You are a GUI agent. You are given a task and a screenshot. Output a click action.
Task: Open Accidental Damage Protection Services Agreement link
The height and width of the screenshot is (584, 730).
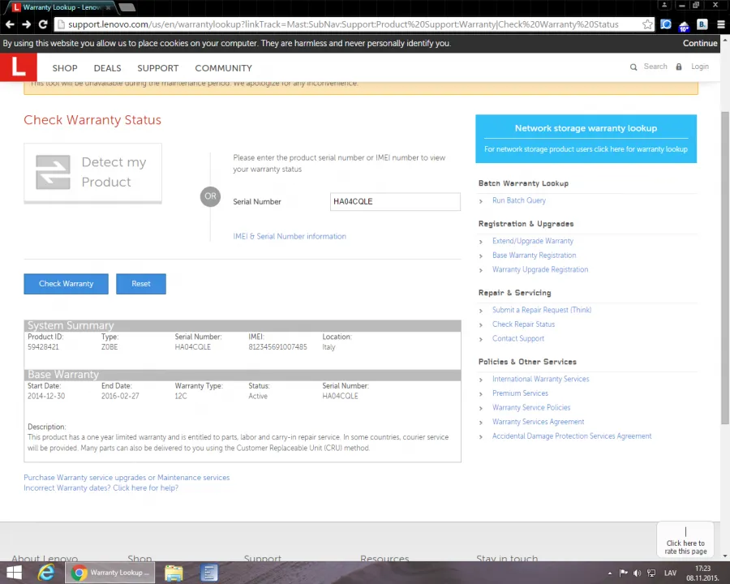(572, 436)
